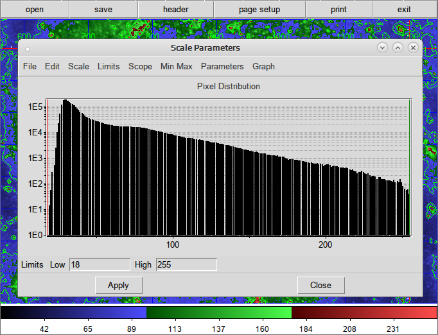Screen dimensions: 438x335
Task: Click the print button
Action: coord(338,10)
